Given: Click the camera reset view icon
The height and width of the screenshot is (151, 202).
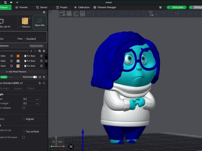Looking at the screenshot, I should pos(71,146).
